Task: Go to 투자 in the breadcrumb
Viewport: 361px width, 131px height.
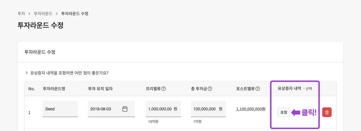Action: coord(21,13)
